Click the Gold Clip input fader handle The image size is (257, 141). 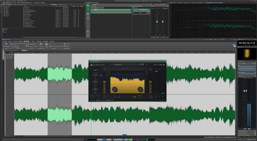(104, 82)
